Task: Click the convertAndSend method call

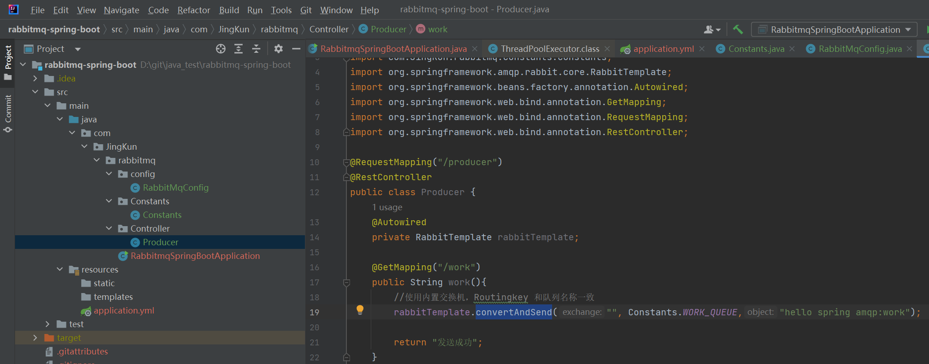Action: tap(514, 313)
